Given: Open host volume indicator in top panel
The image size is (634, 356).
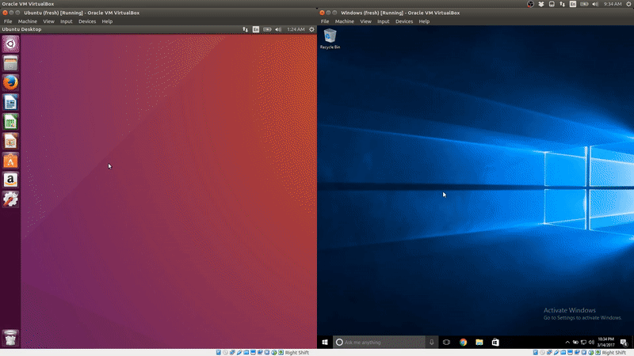Looking at the screenshot, I should pyautogui.click(x=595, y=4).
